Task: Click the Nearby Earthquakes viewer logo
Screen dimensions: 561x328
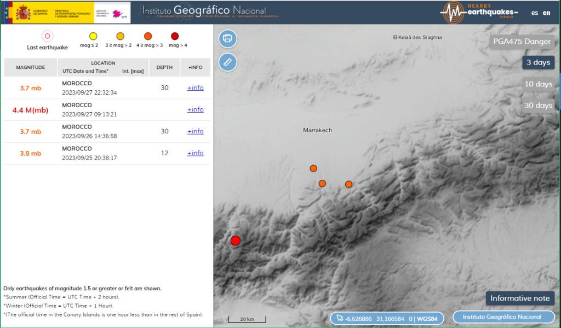Action: (480, 12)
